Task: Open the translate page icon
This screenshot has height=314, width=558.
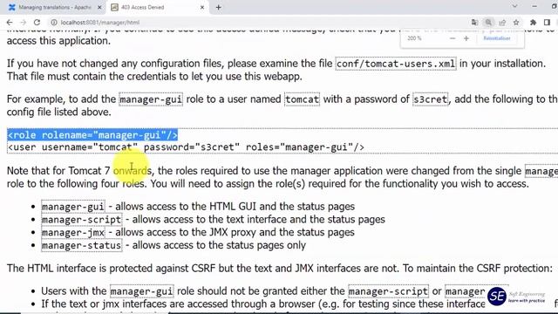Action: point(474,23)
